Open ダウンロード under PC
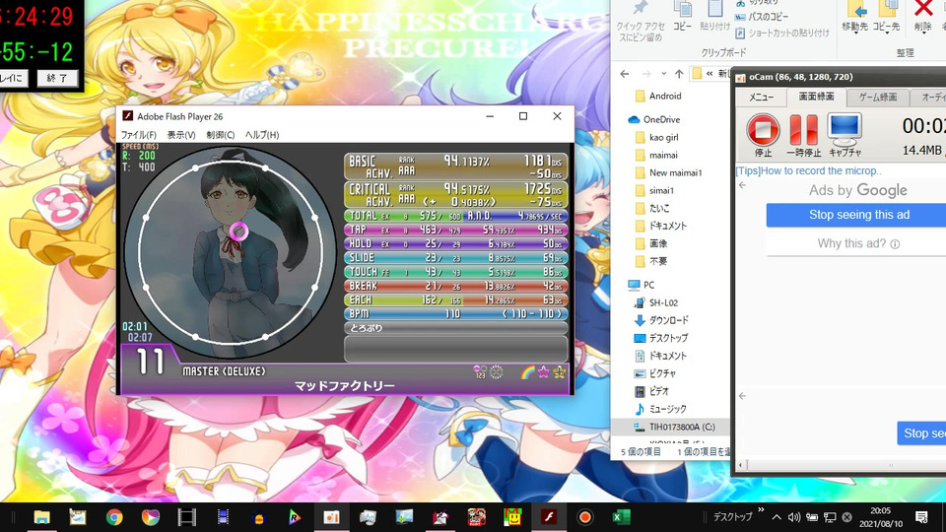946x532 pixels. 668,320
